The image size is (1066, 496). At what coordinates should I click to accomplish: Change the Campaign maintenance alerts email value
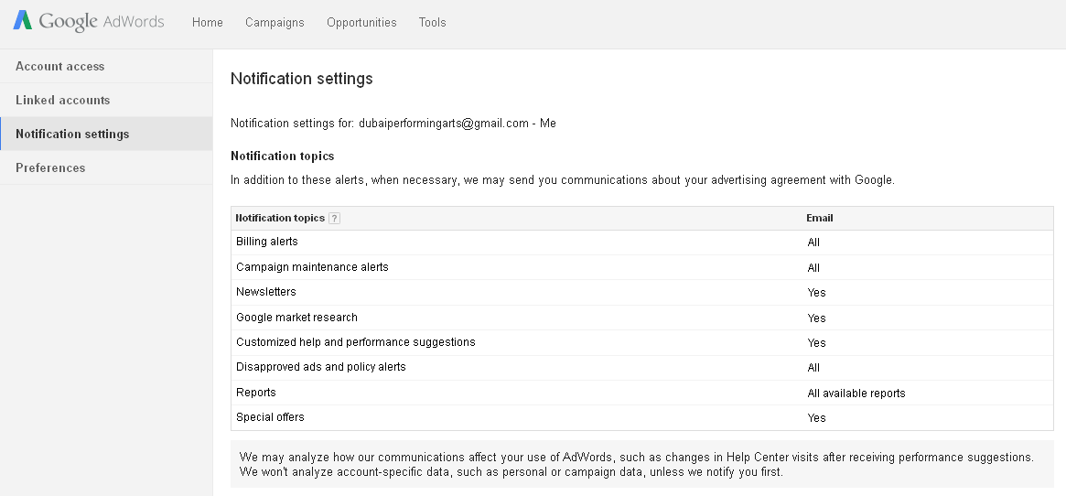813,268
